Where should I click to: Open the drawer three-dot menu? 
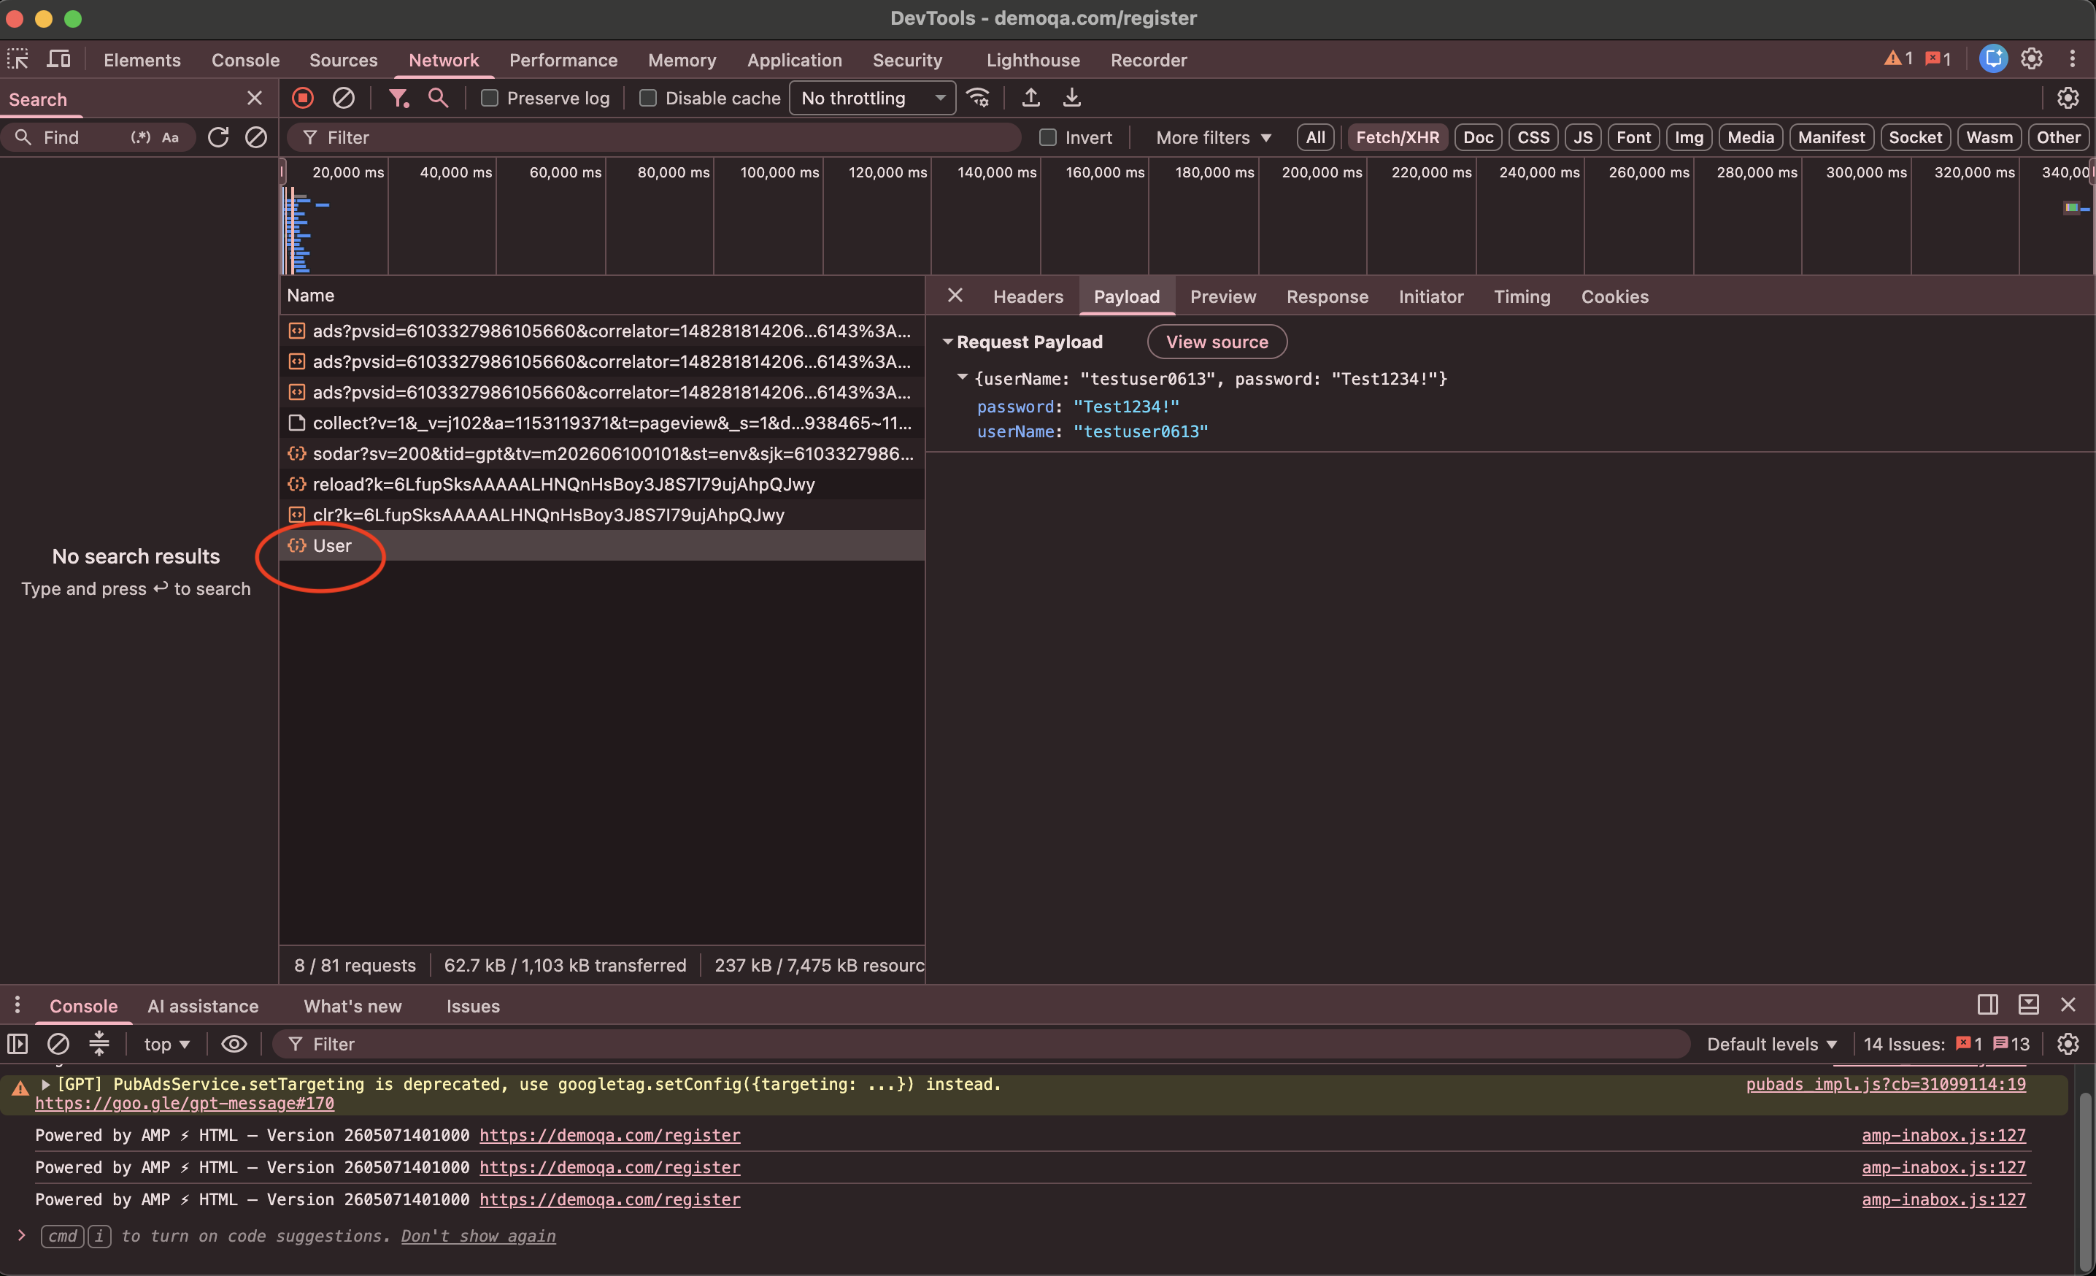pyautogui.click(x=17, y=1004)
